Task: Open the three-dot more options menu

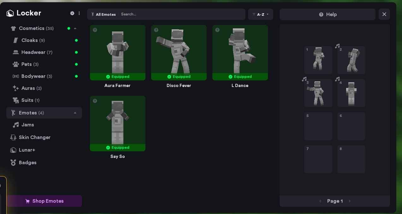Action: coord(79,13)
